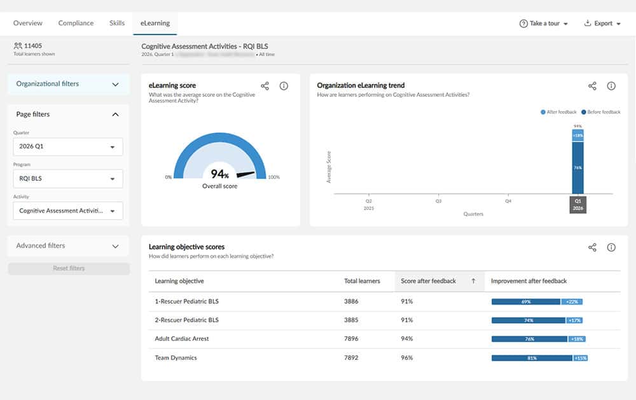The image size is (636, 400).
Task: Click the Take a tour button
Action: pyautogui.click(x=544, y=24)
